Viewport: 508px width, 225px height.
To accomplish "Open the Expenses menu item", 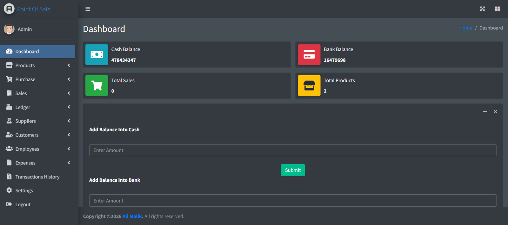I will (37, 163).
